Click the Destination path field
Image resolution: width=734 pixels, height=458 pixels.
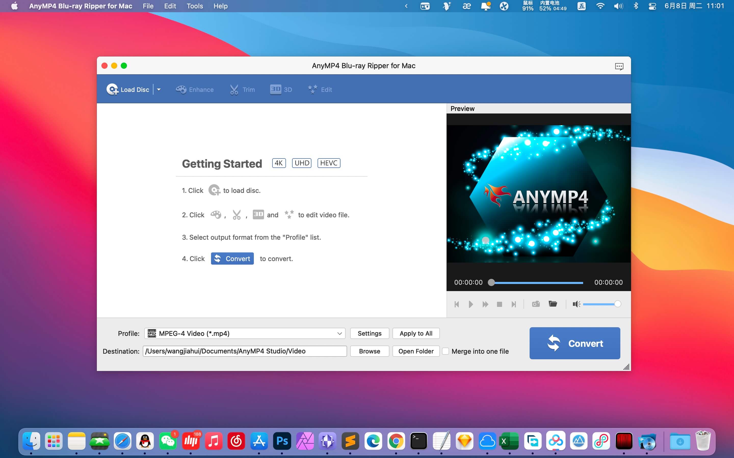[x=244, y=351]
